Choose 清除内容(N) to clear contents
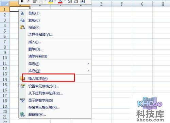 (55, 56)
